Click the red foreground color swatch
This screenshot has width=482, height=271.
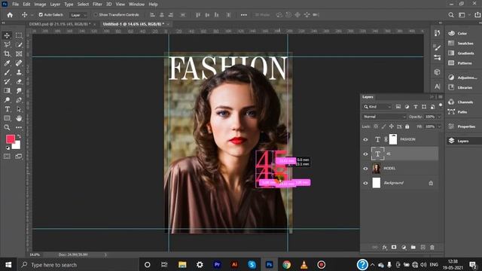[x=10, y=139]
